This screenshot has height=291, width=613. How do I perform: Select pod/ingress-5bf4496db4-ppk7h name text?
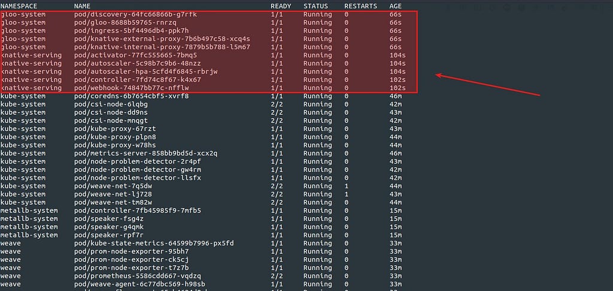tap(131, 31)
